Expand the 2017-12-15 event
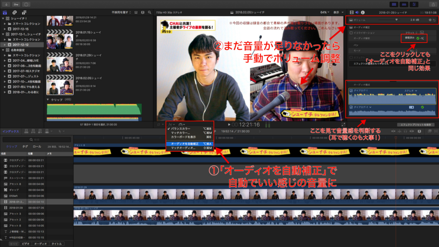 coord(5,29)
